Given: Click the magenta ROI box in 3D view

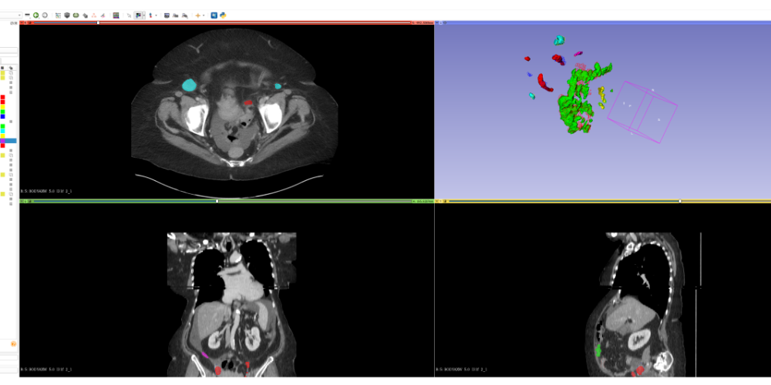Looking at the screenshot, I should click(642, 112).
